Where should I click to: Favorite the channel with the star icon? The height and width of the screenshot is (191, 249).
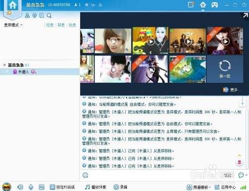click(x=87, y=5)
